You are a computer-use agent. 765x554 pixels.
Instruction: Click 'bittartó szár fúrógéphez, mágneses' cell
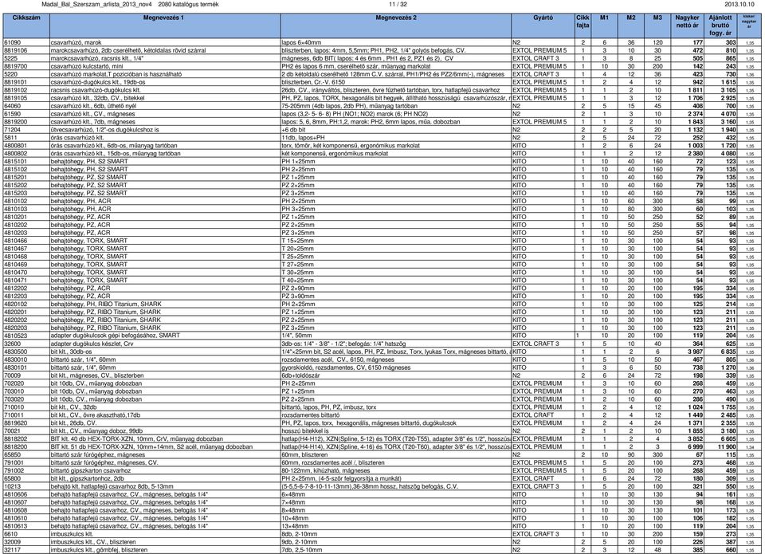tap(97, 455)
